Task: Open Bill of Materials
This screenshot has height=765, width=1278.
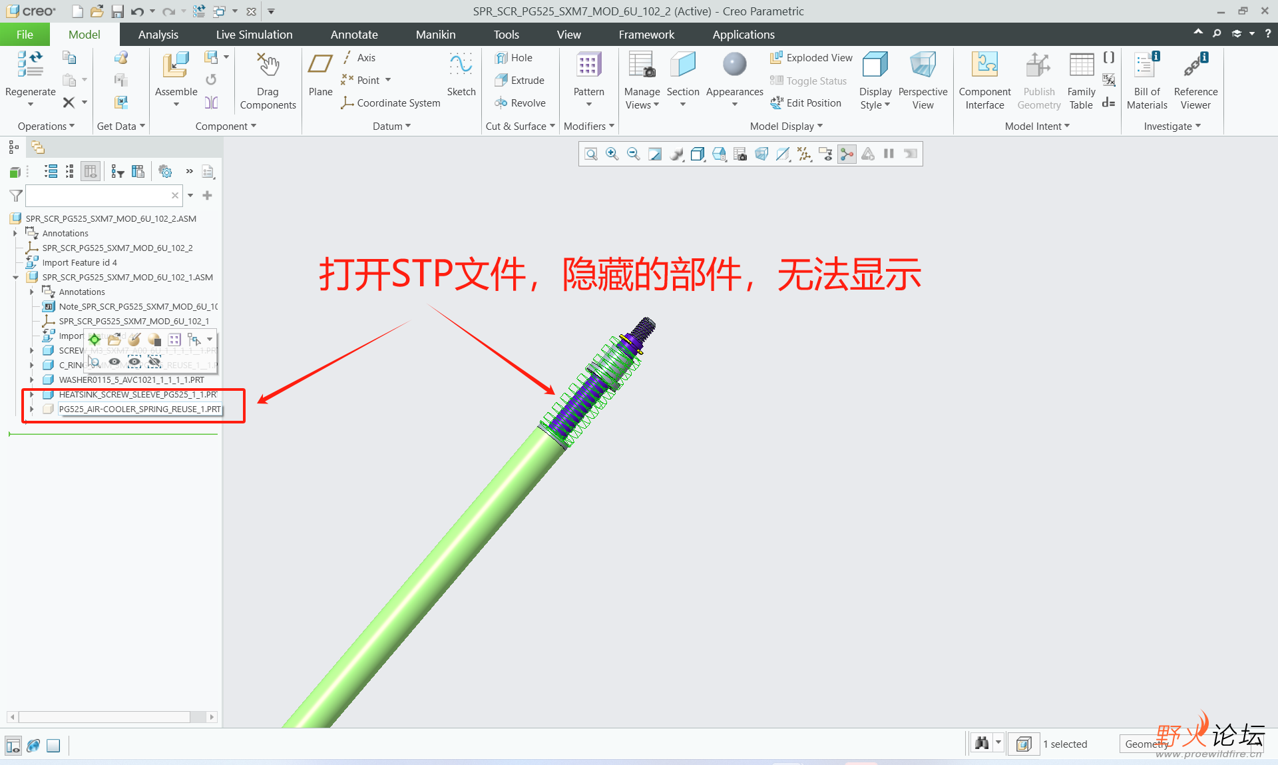Action: click(1147, 80)
